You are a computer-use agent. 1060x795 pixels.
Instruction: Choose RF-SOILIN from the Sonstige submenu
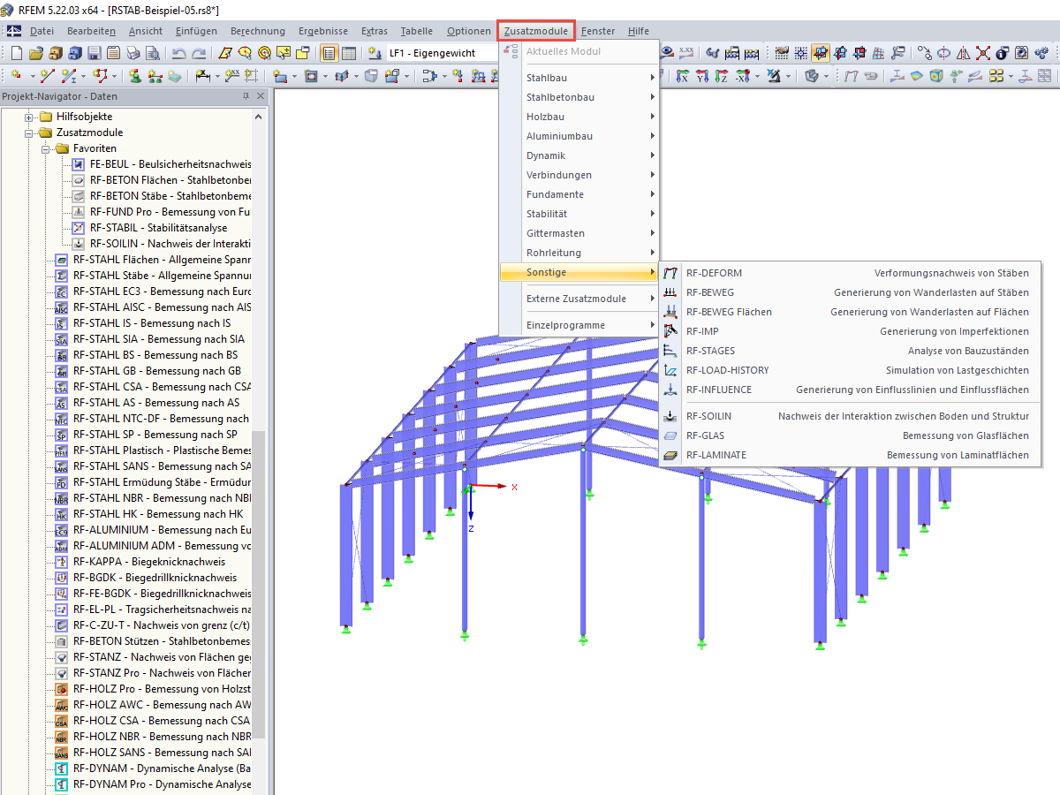[x=850, y=416]
